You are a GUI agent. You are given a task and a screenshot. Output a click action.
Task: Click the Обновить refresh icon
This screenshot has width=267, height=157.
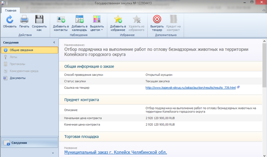click(x=9, y=20)
